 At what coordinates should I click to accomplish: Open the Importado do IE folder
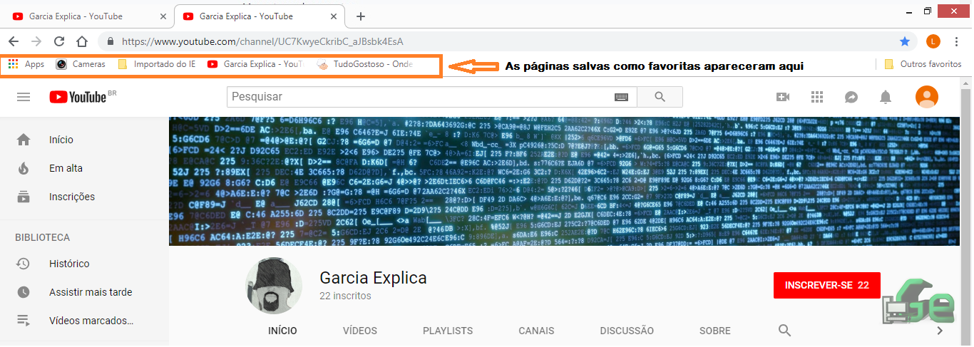[156, 64]
